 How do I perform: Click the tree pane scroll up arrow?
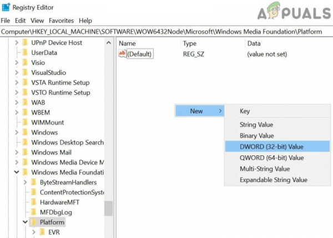pos(109,43)
